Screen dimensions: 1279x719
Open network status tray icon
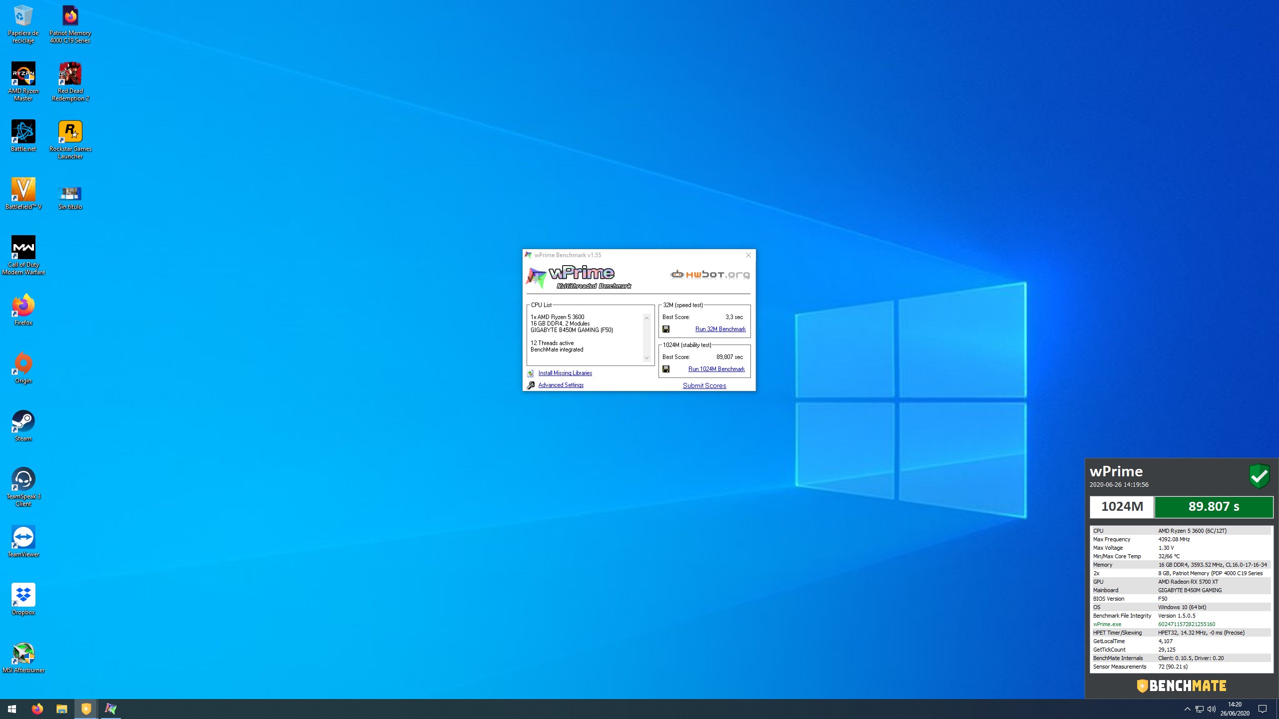coord(1200,709)
